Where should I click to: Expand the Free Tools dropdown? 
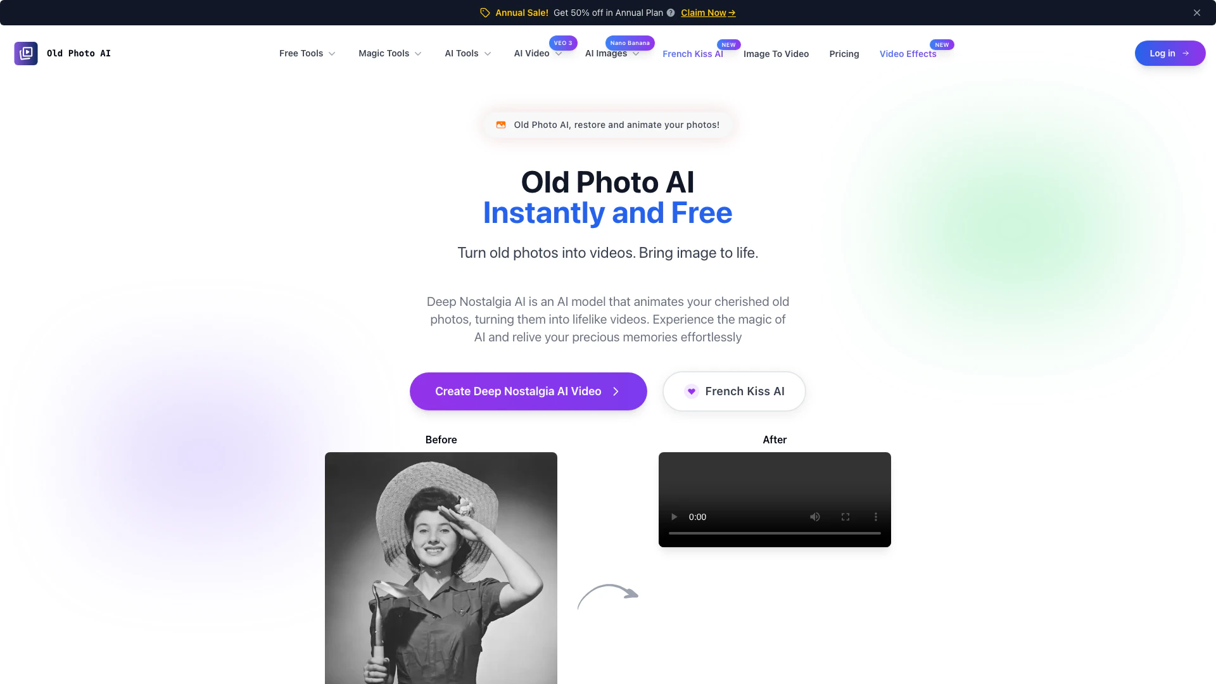coord(307,53)
